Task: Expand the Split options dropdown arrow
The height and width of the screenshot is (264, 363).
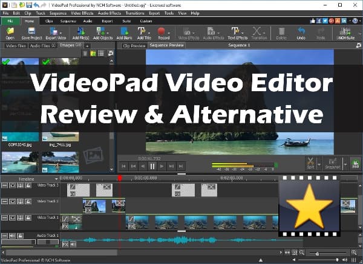Action: tap(319, 164)
